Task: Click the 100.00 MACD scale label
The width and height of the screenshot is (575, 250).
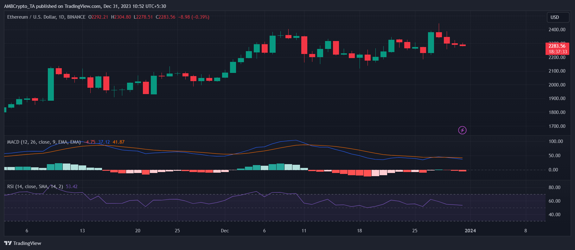Action: (x=556, y=141)
